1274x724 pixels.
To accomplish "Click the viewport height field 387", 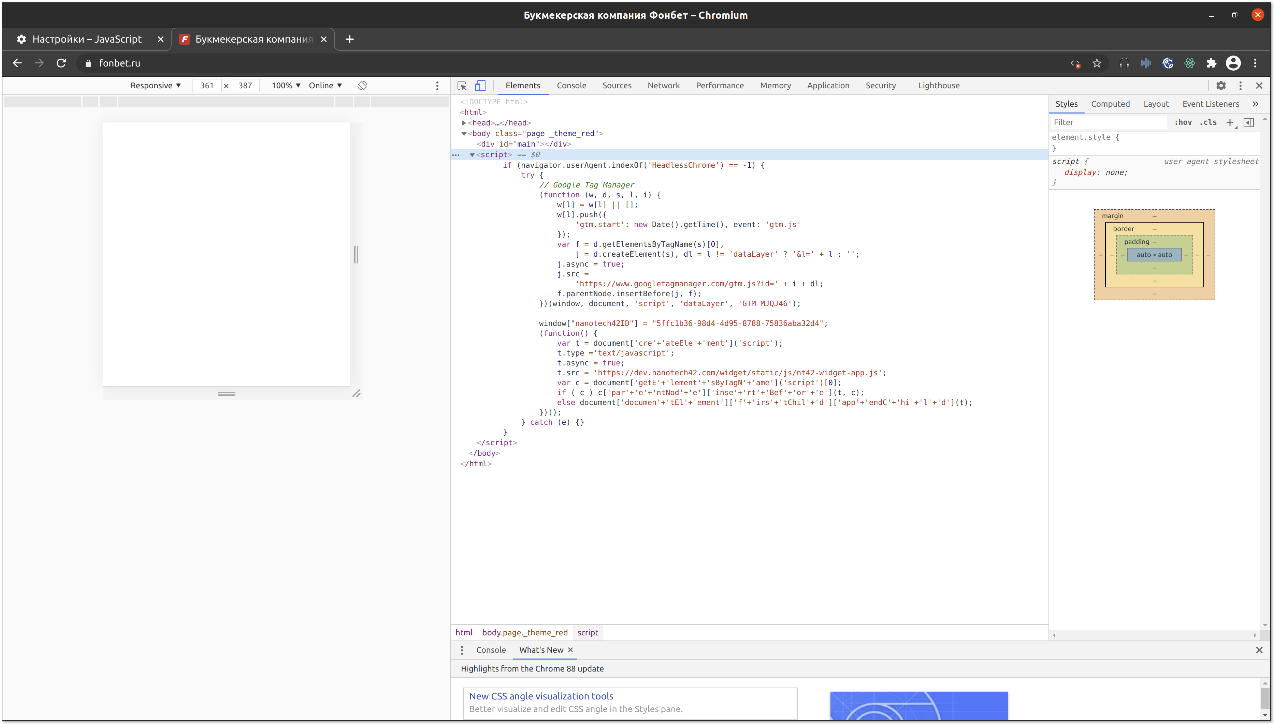I will point(245,86).
